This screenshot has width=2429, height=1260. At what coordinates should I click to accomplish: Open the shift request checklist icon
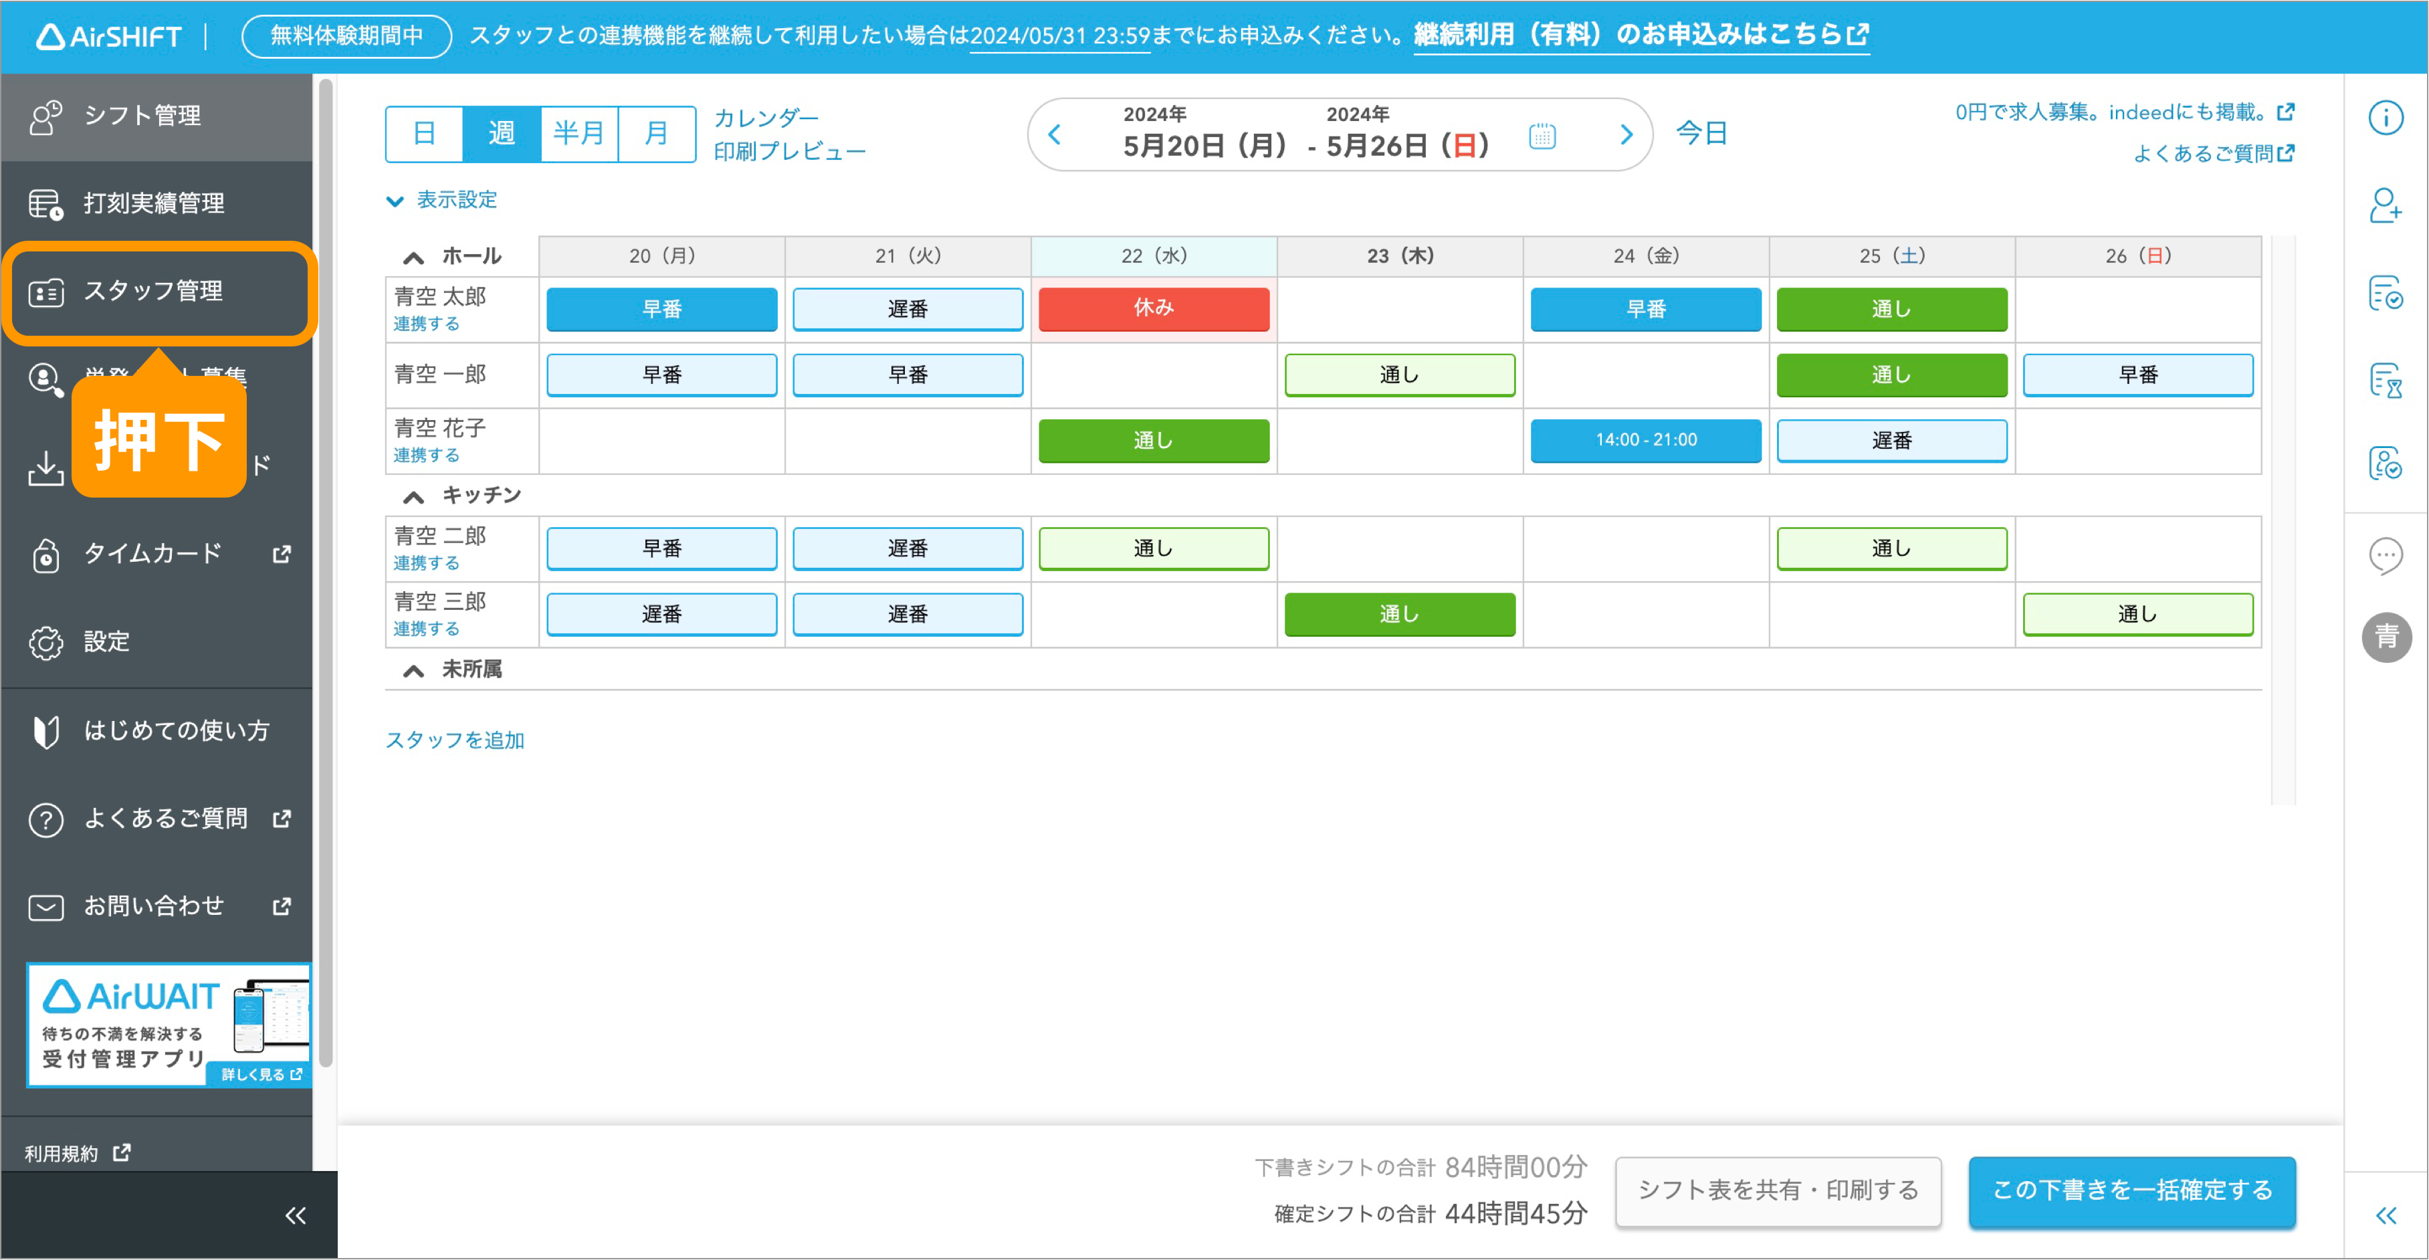[x=2386, y=292]
